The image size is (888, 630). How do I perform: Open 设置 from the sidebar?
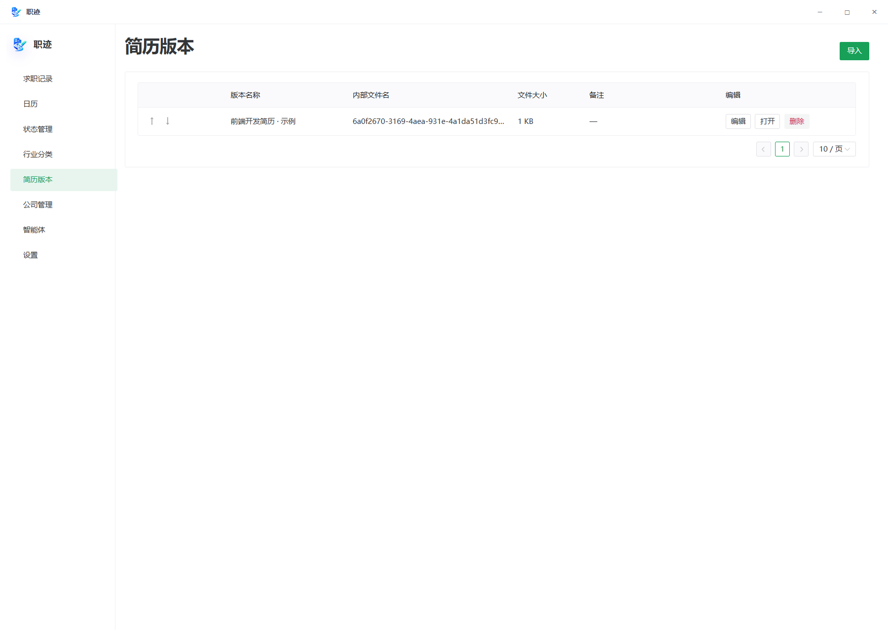pos(64,255)
